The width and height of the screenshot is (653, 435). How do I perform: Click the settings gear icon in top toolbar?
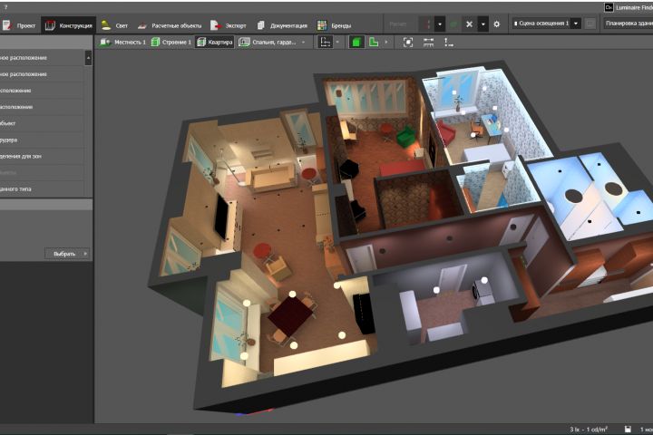point(496,24)
